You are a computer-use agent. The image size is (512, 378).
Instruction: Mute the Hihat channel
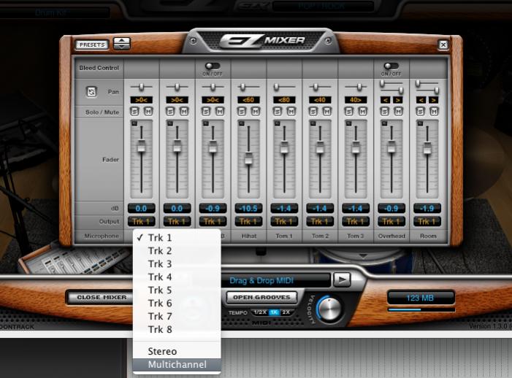256,112
